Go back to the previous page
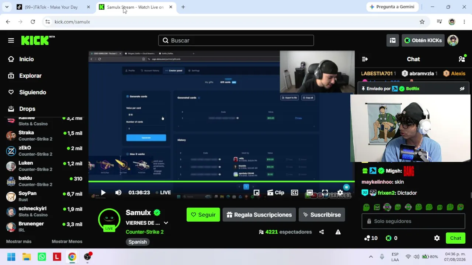This screenshot has width=472, height=265. pyautogui.click(x=8, y=22)
